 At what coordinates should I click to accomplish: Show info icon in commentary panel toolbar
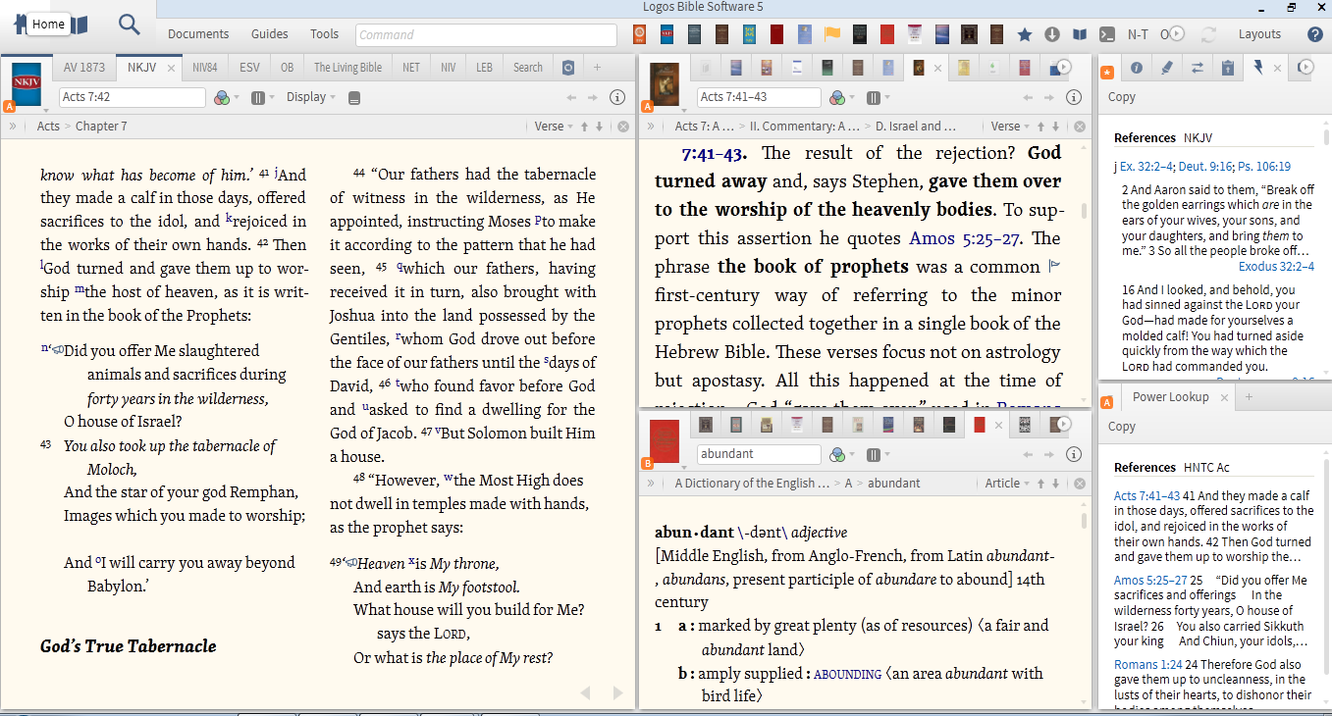[1074, 97]
